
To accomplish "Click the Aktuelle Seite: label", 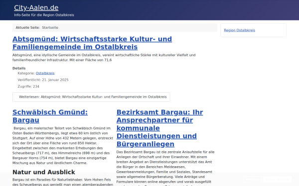I will pyautogui.click(x=27, y=28).
